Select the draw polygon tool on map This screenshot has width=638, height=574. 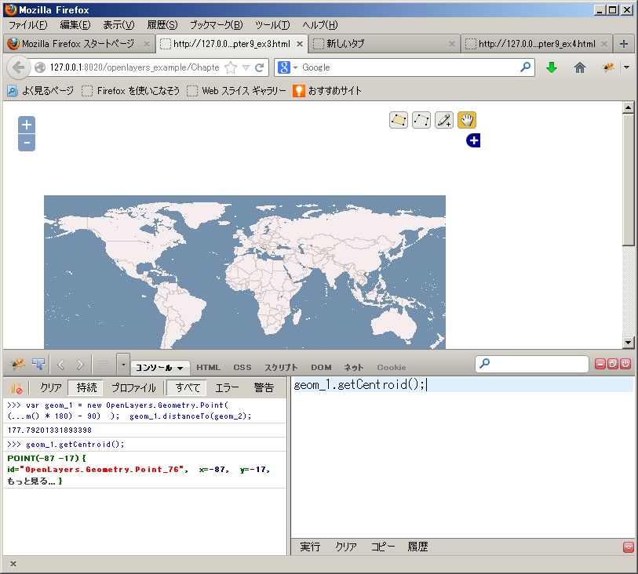tap(399, 120)
